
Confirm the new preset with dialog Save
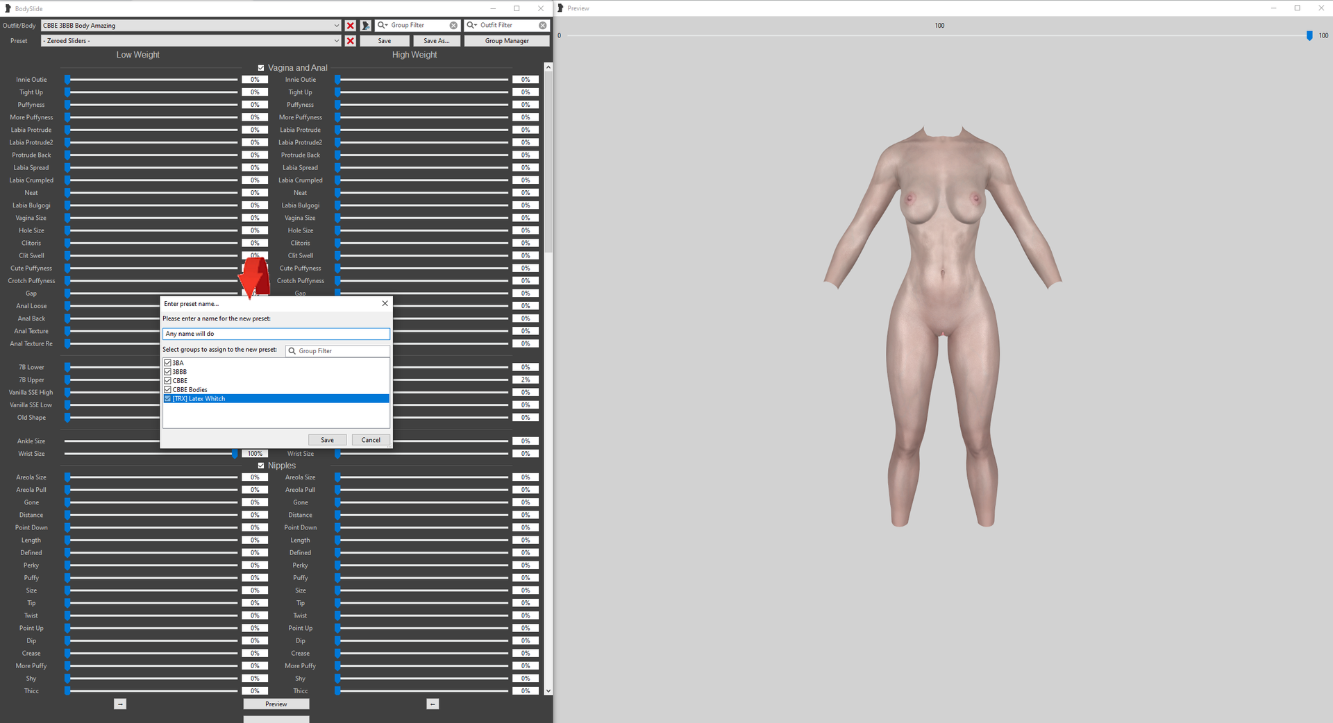pos(327,440)
